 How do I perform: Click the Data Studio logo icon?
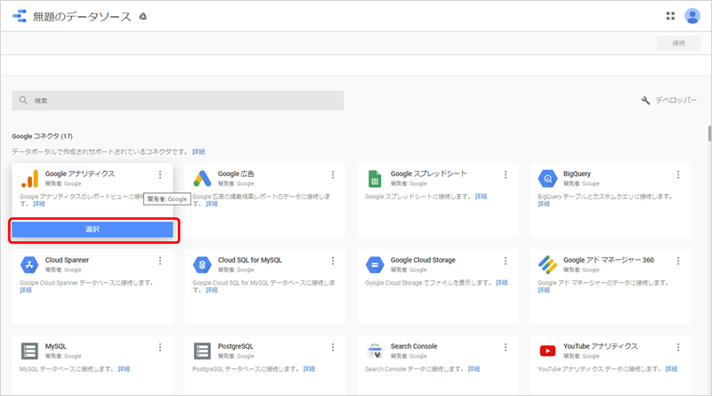click(20, 16)
